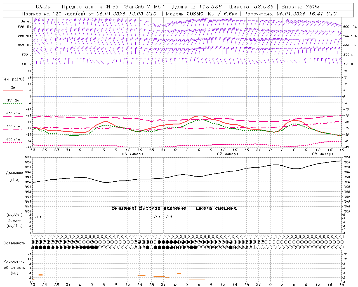Click the "Модель COSMO-RU / 6.6км" label
The width and height of the screenshot is (358, 287).
(201, 14)
